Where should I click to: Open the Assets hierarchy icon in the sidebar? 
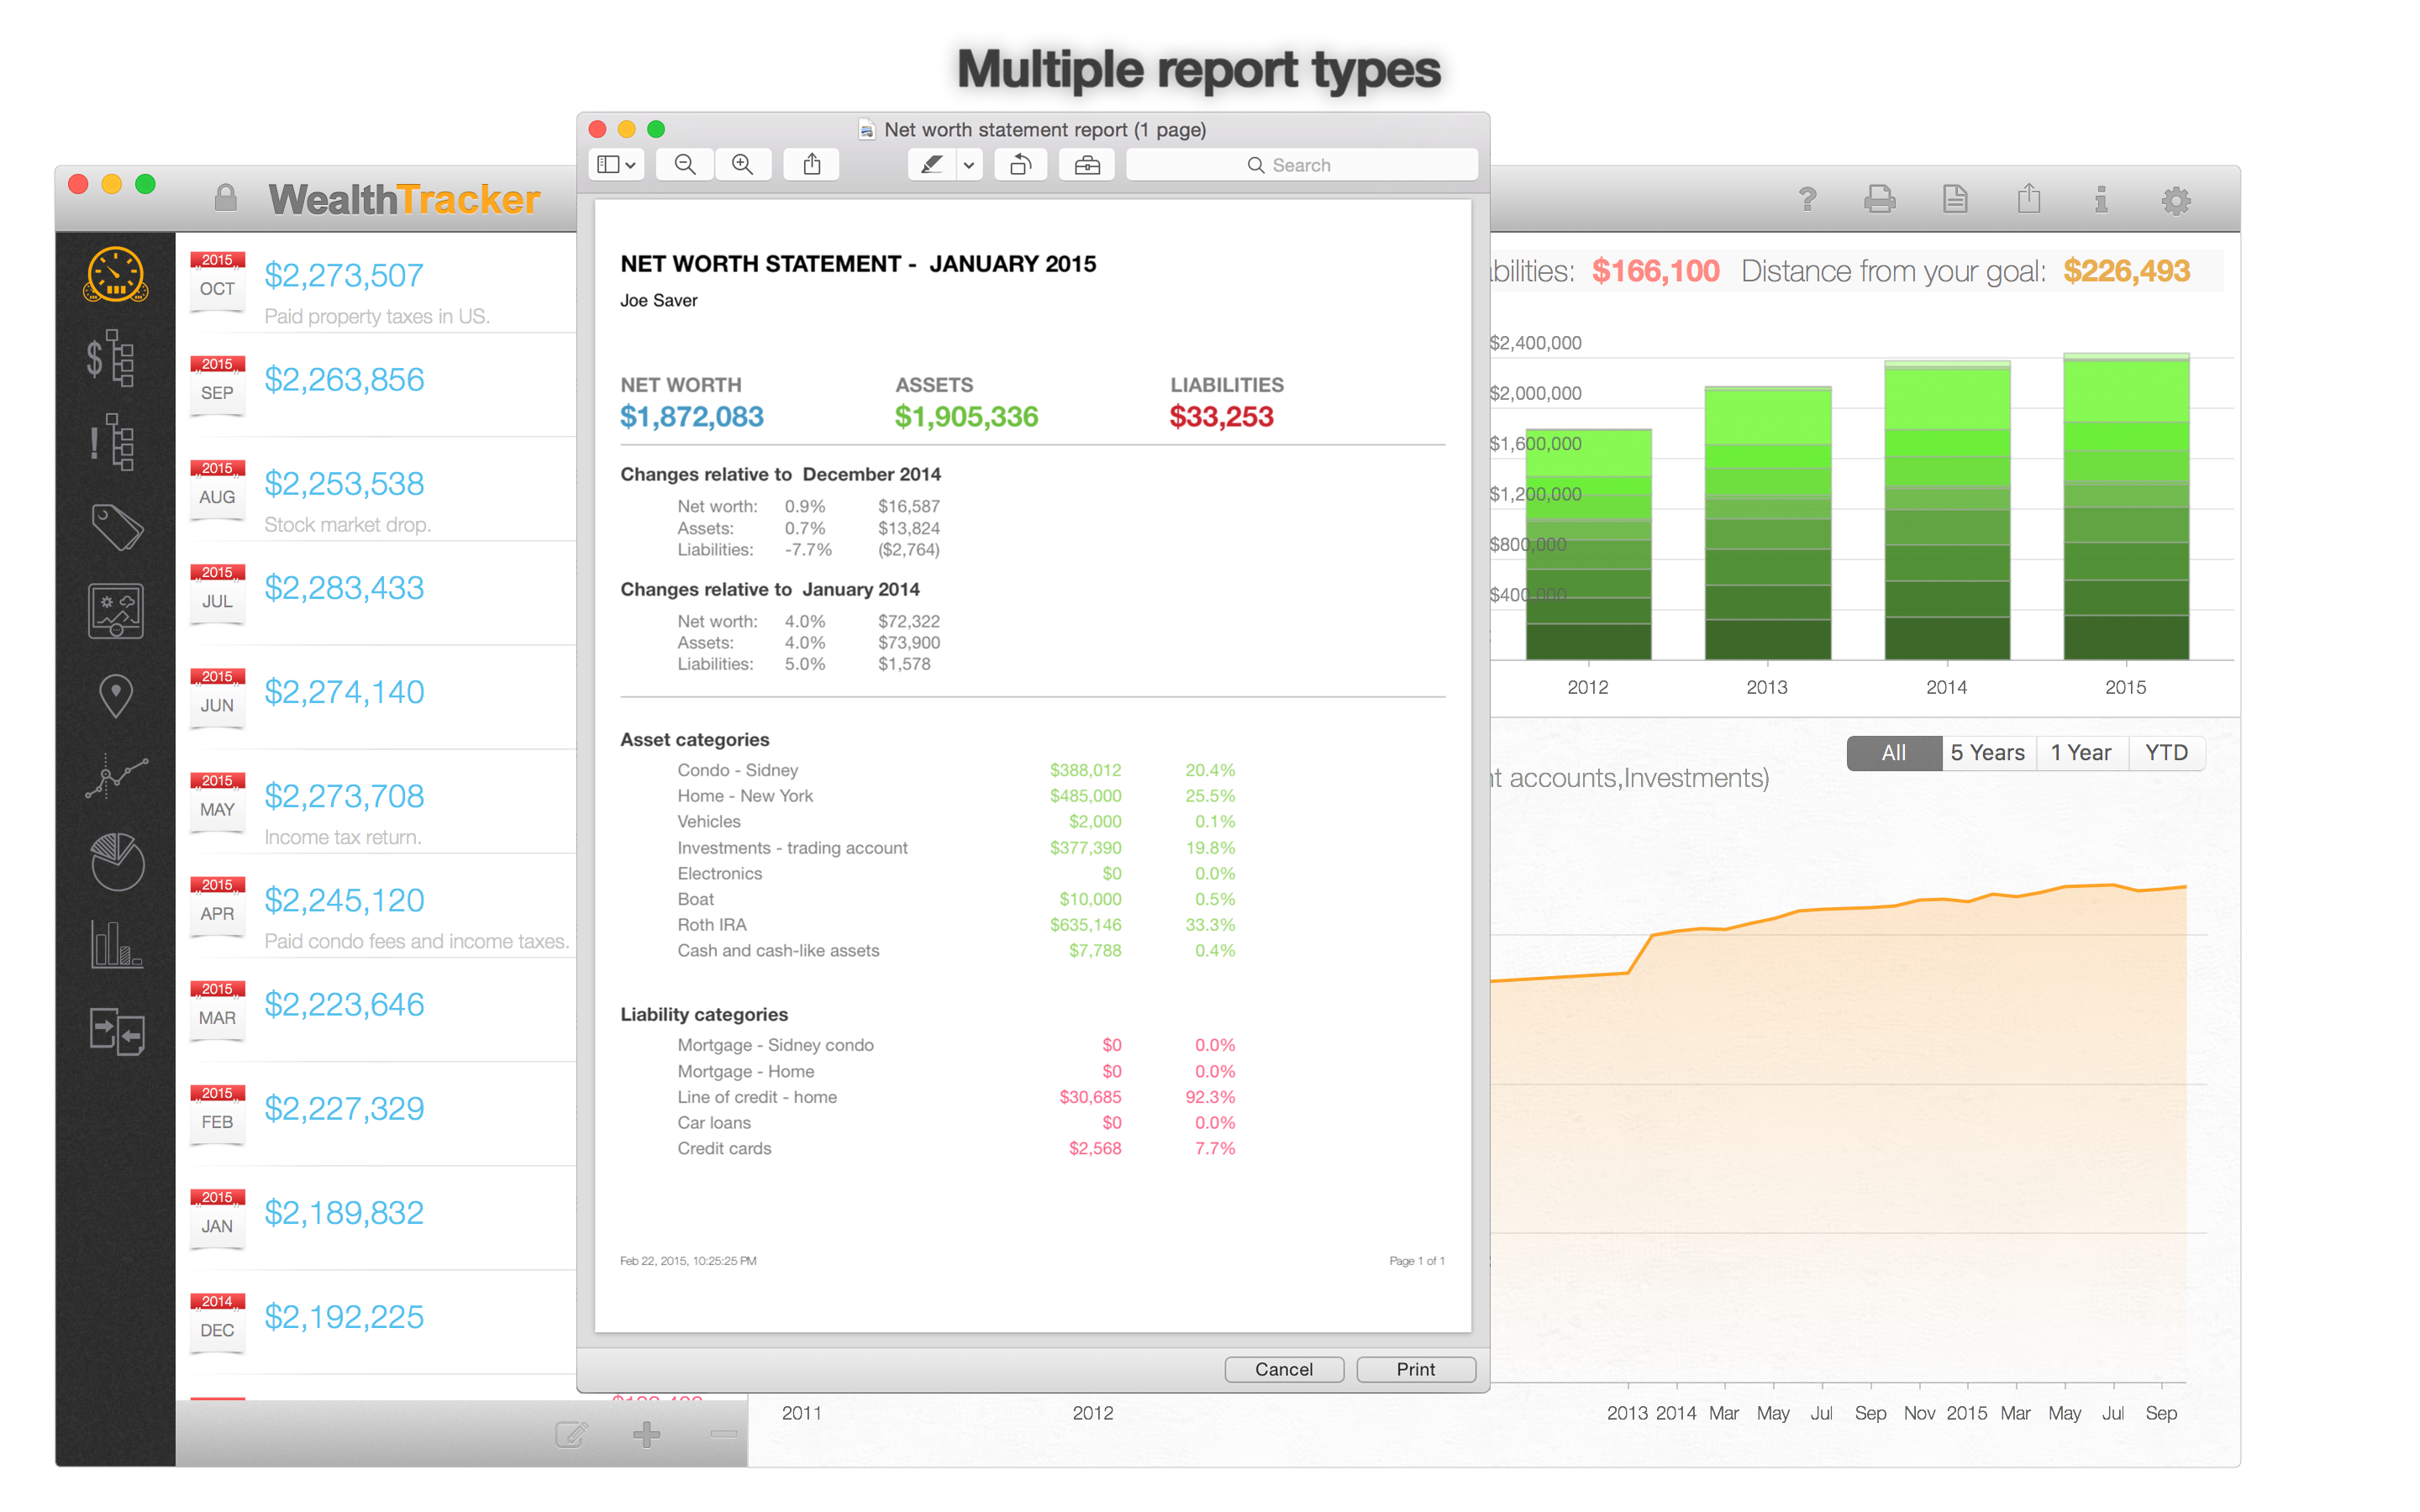coord(113,358)
